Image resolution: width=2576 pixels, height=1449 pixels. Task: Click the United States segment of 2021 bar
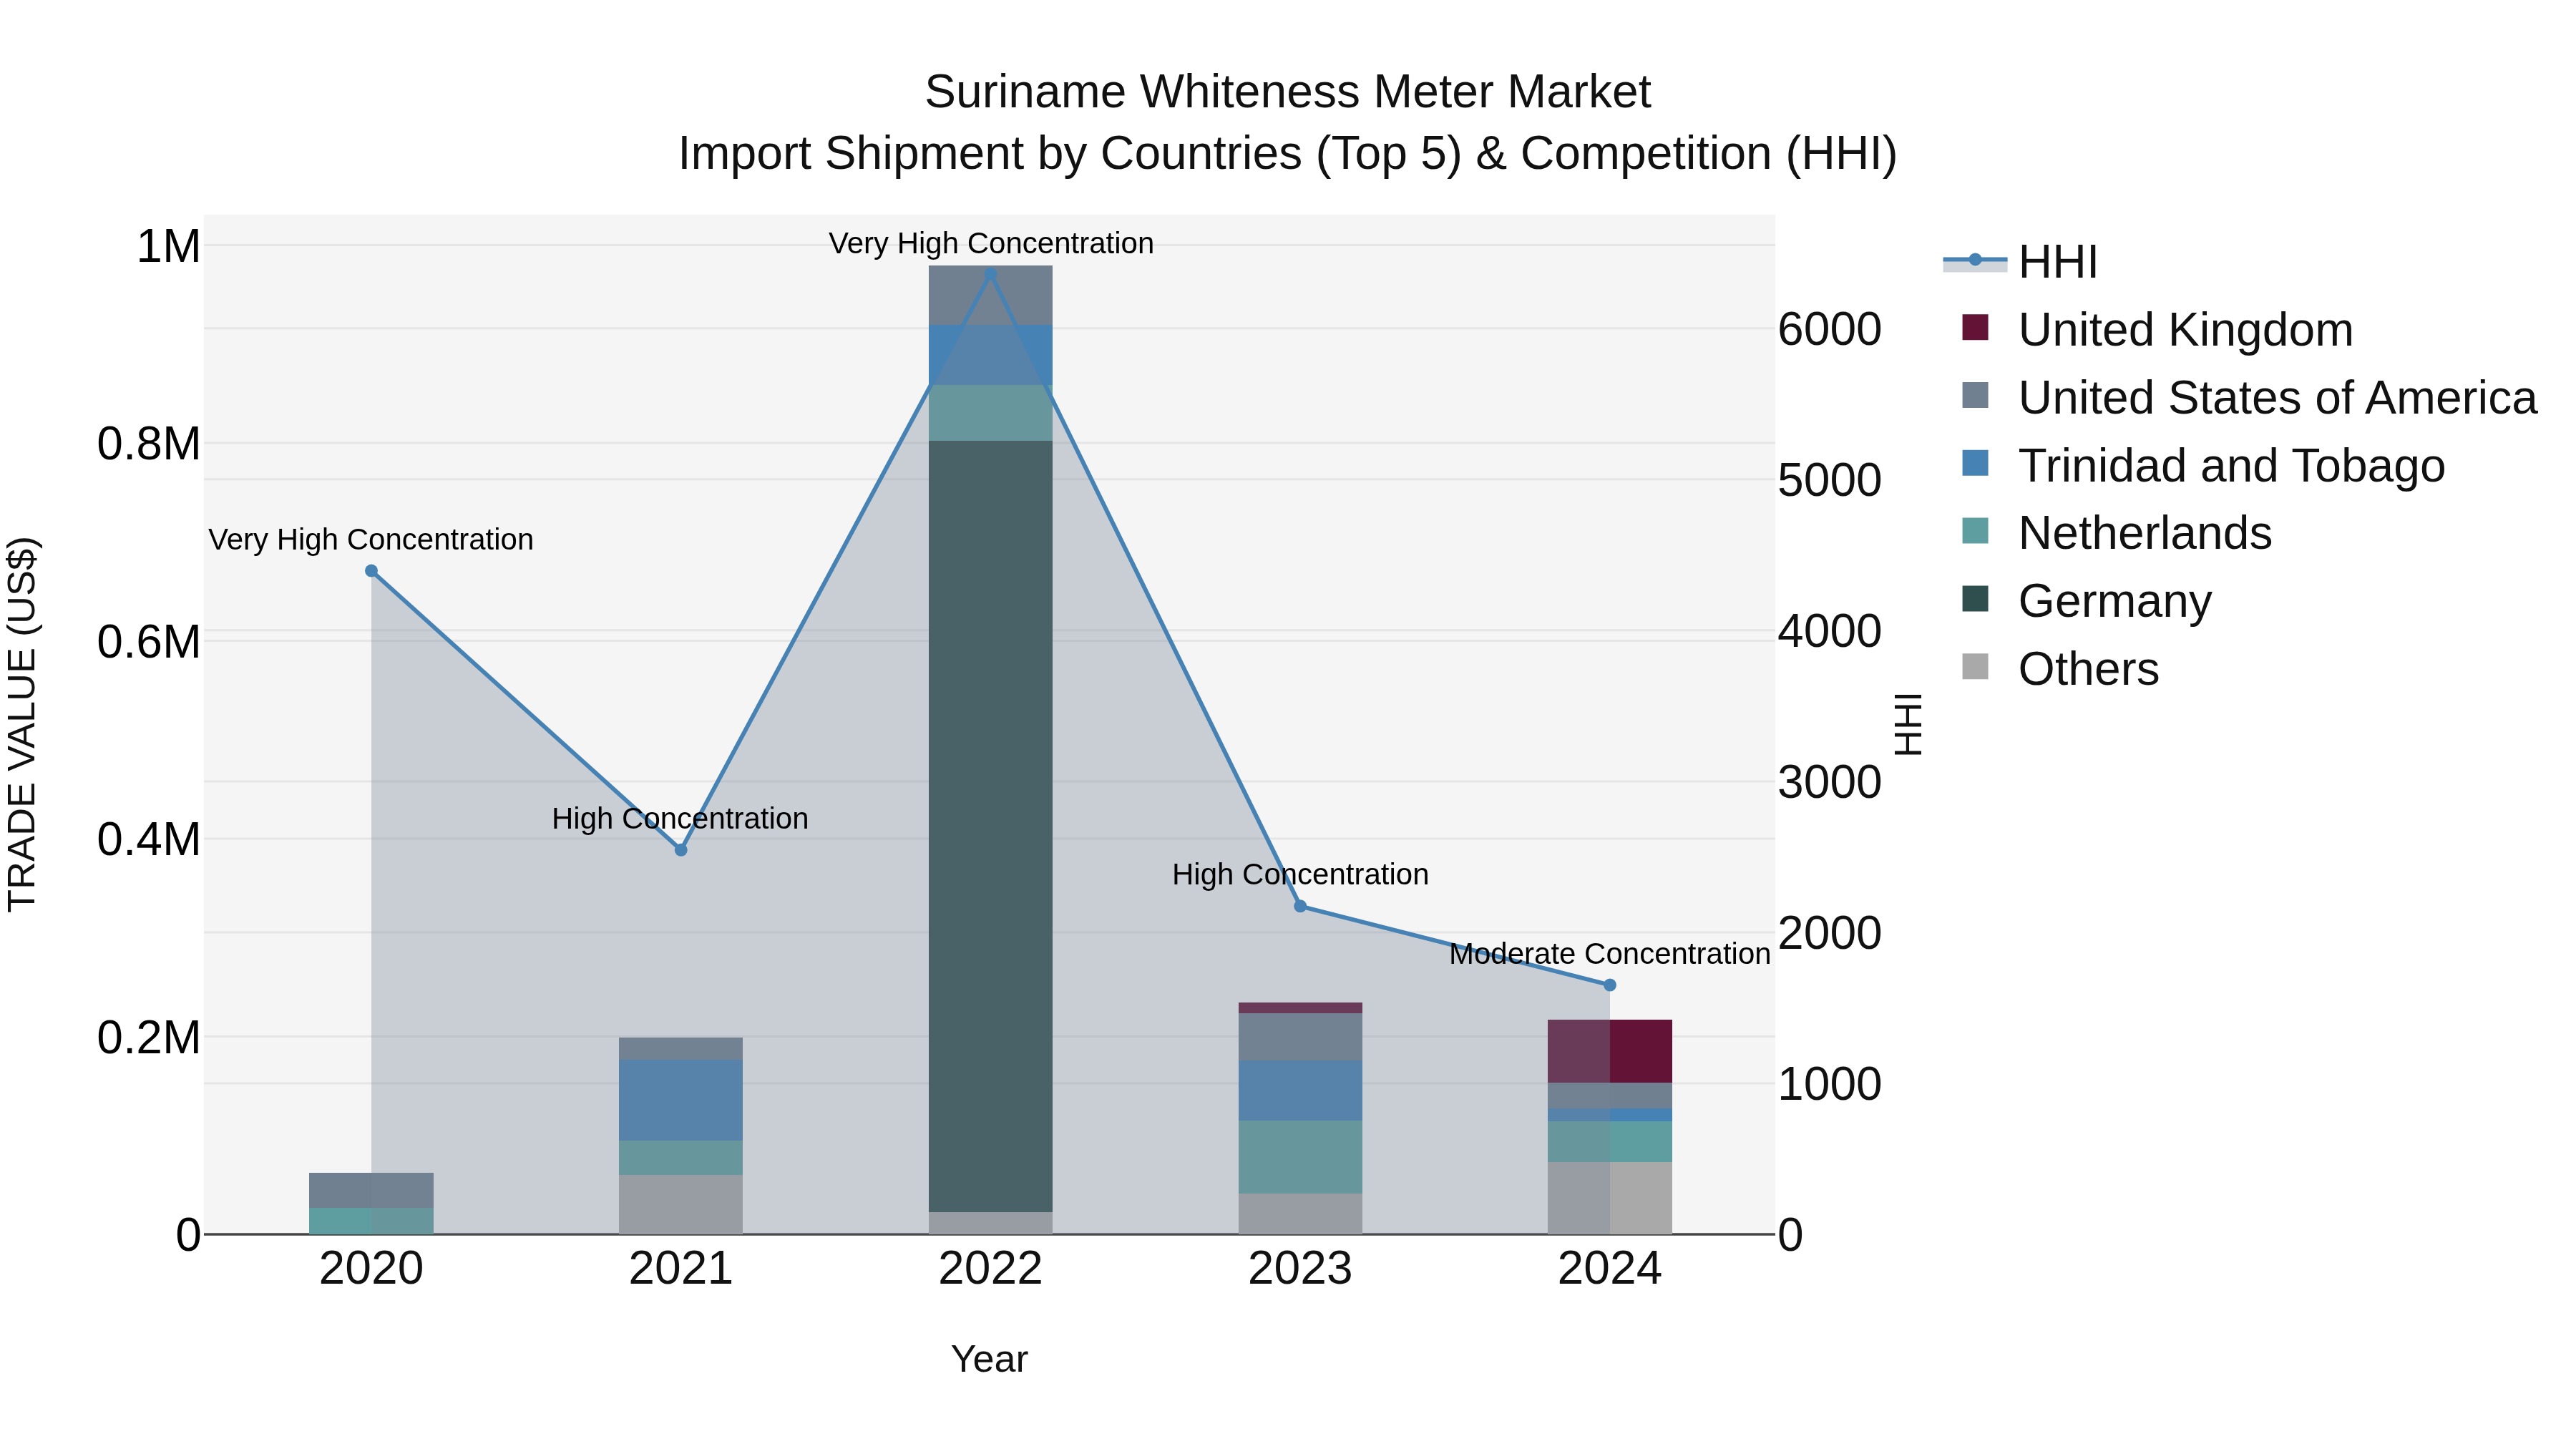point(681,1049)
